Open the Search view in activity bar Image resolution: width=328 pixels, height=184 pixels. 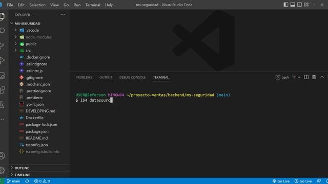click(x=2, y=31)
